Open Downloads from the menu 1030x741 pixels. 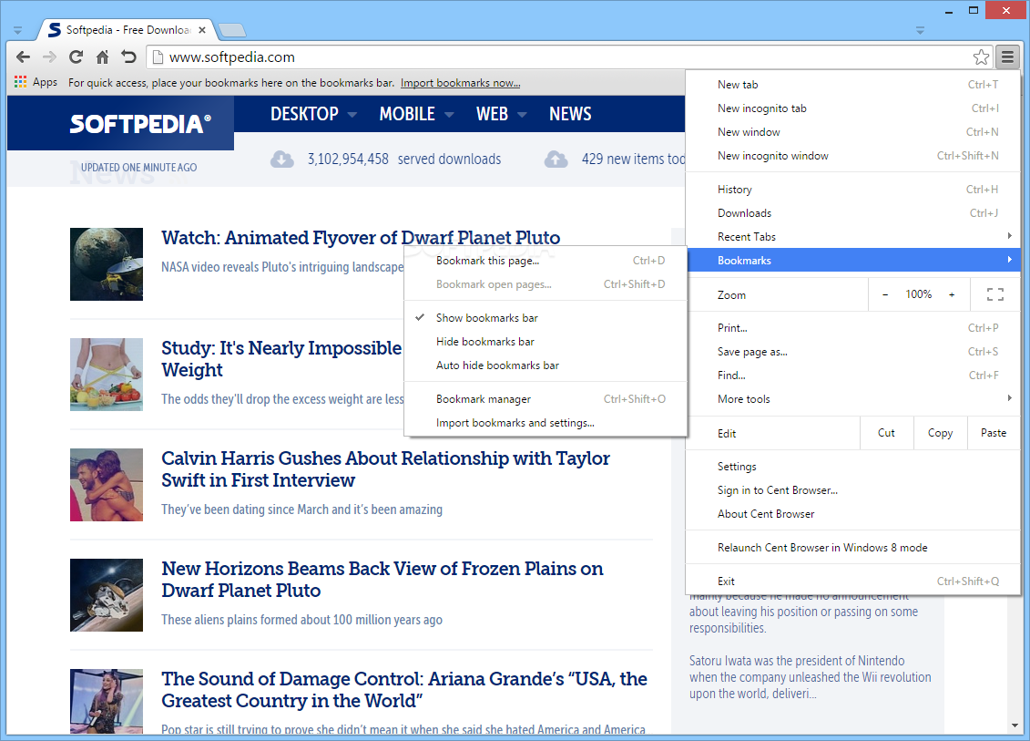(x=852, y=213)
